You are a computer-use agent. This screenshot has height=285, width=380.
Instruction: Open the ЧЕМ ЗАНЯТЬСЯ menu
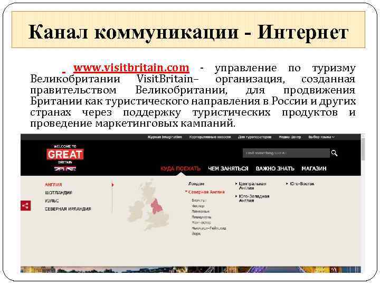click(228, 168)
